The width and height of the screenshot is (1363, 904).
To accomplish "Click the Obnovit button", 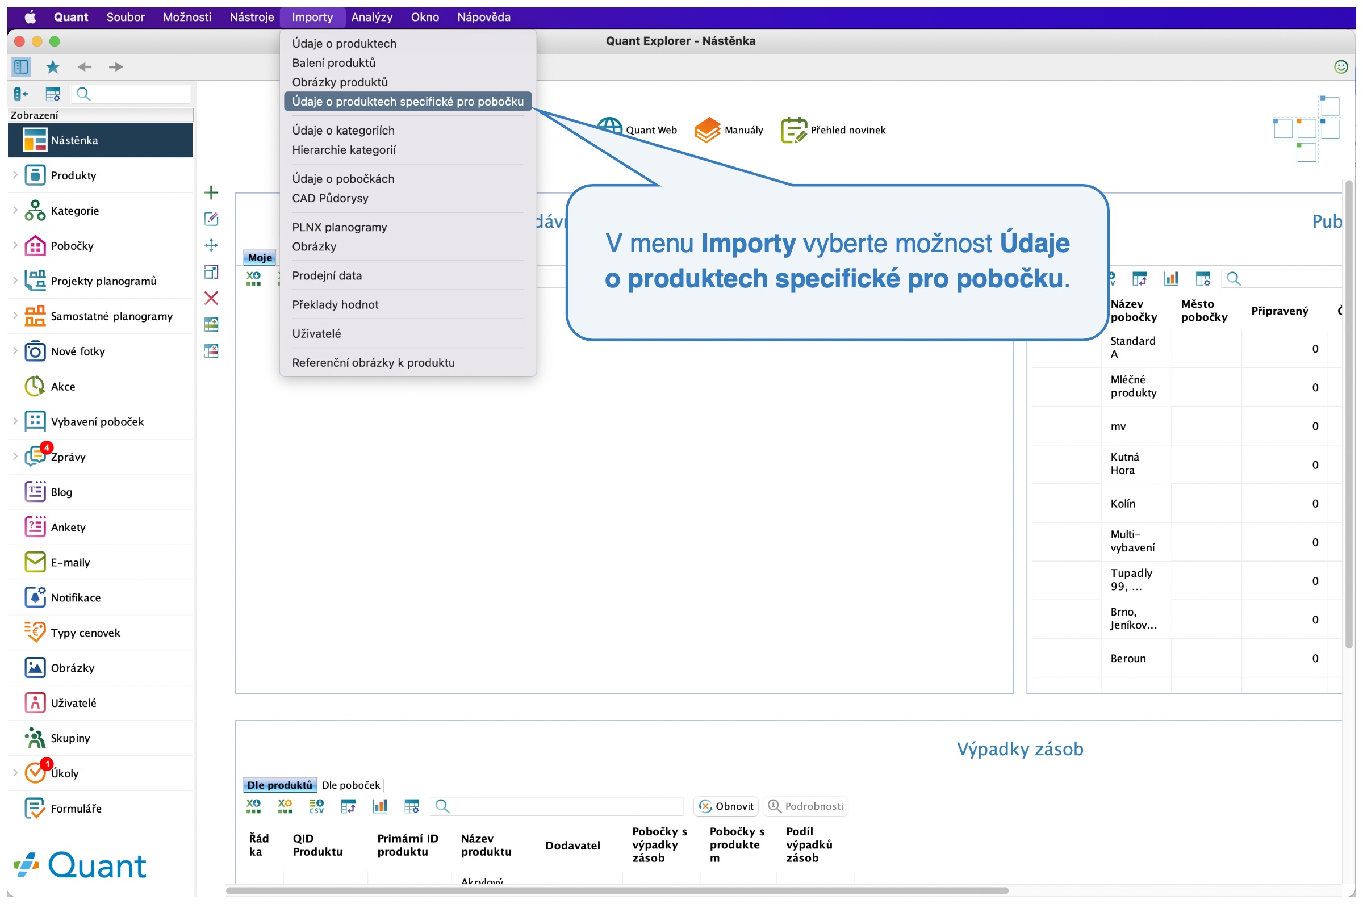I will (x=726, y=806).
